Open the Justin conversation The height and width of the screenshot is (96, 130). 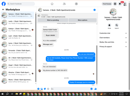point(18,22)
